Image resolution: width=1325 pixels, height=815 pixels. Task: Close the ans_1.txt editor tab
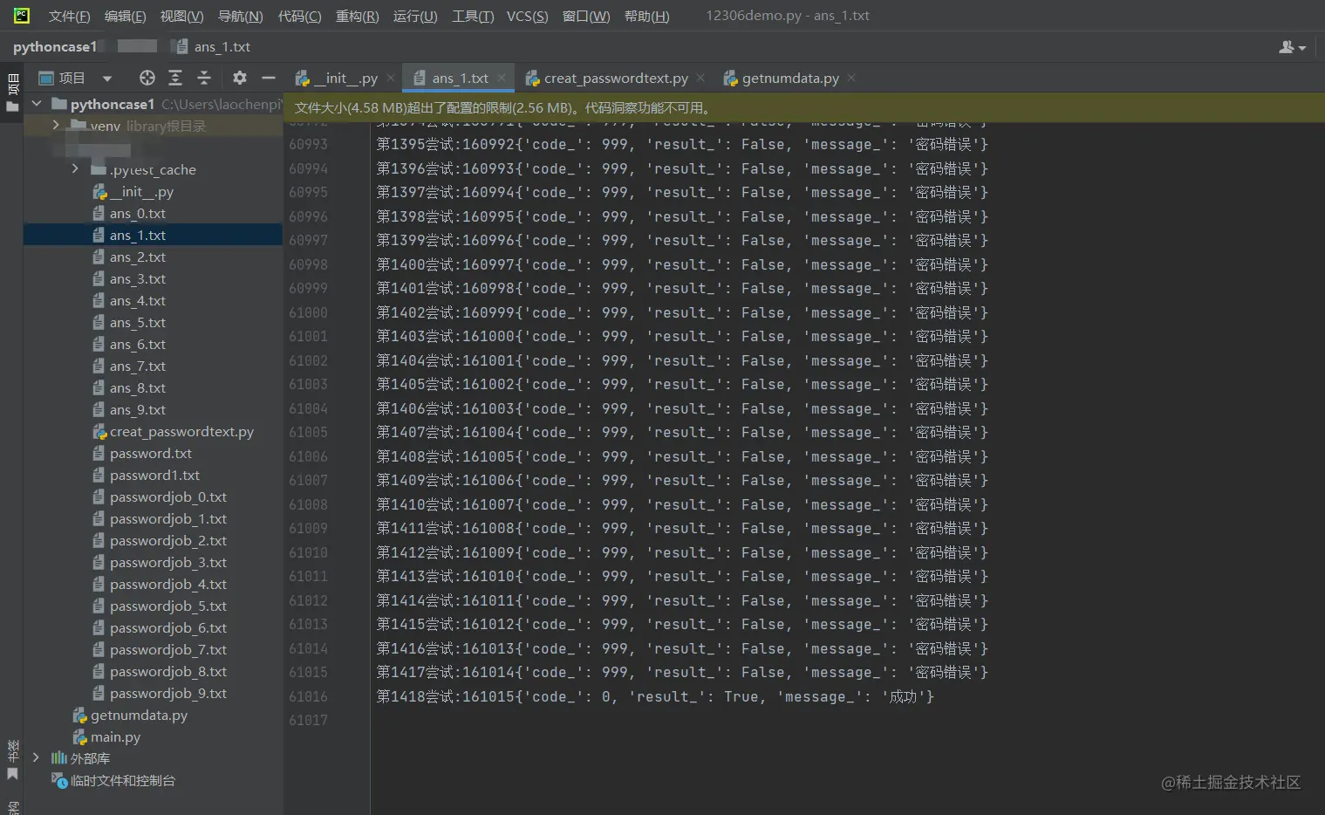tap(502, 78)
